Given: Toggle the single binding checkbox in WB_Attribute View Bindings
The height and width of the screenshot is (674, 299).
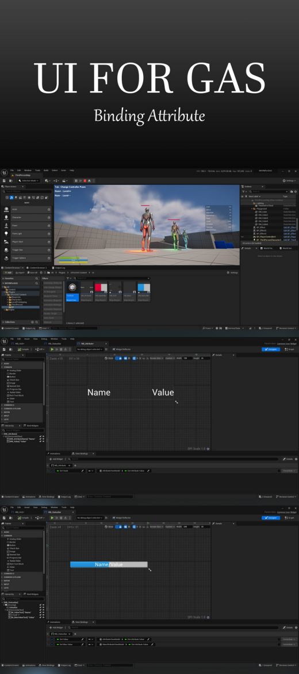Looking at the screenshot, I should tap(52, 471).
